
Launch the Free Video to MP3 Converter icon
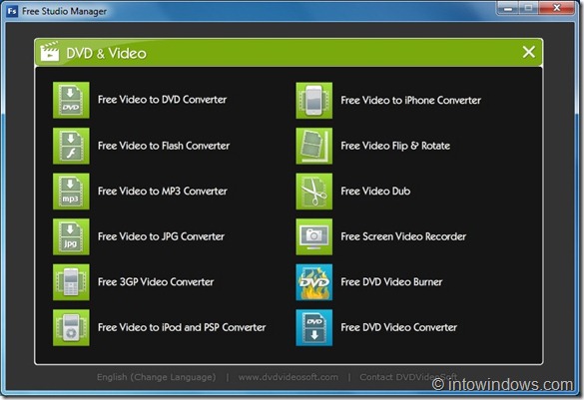(71, 192)
